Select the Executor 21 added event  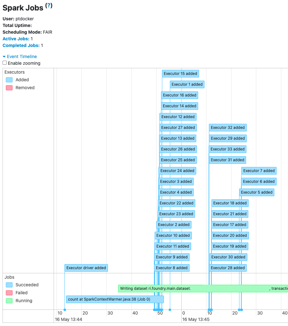pyautogui.click(x=230, y=214)
